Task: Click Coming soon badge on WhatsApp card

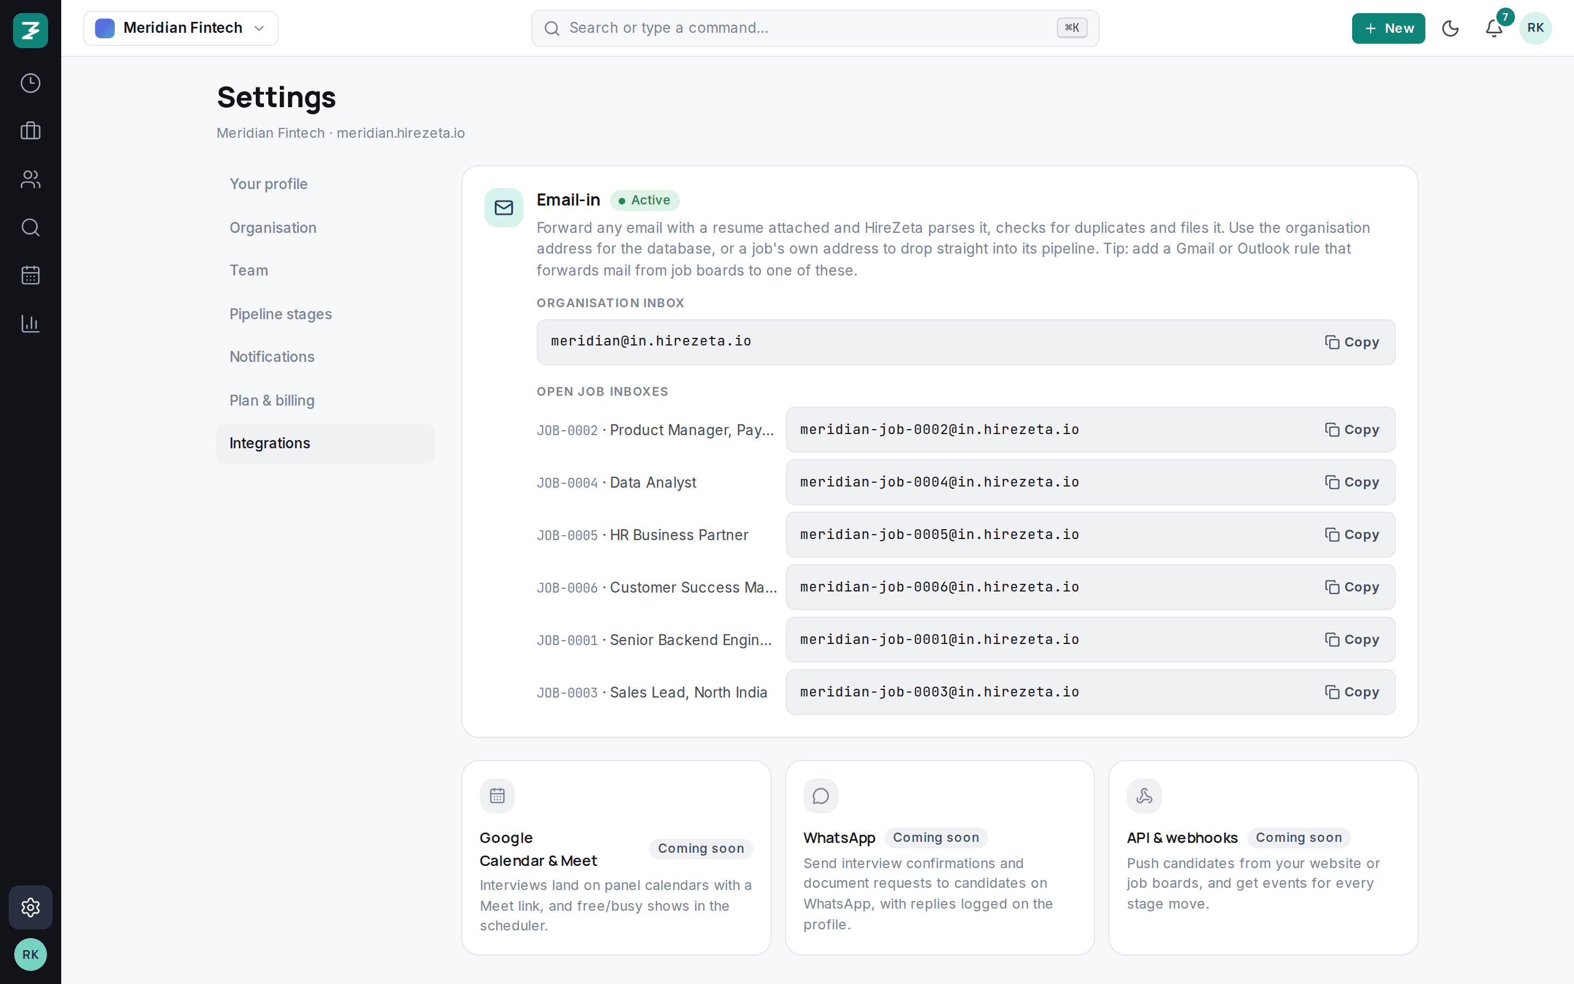Action: coord(935,837)
